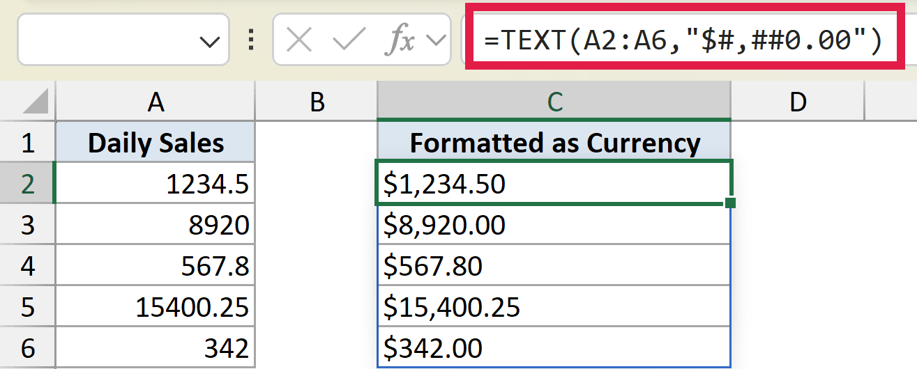Image resolution: width=917 pixels, height=369 pixels.
Task: Select the Daily Sales header cell
Action: pyautogui.click(x=156, y=143)
